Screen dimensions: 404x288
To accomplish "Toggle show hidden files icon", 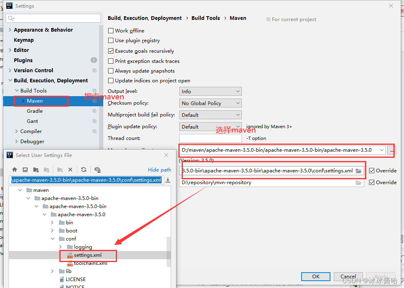I will coord(98,170).
